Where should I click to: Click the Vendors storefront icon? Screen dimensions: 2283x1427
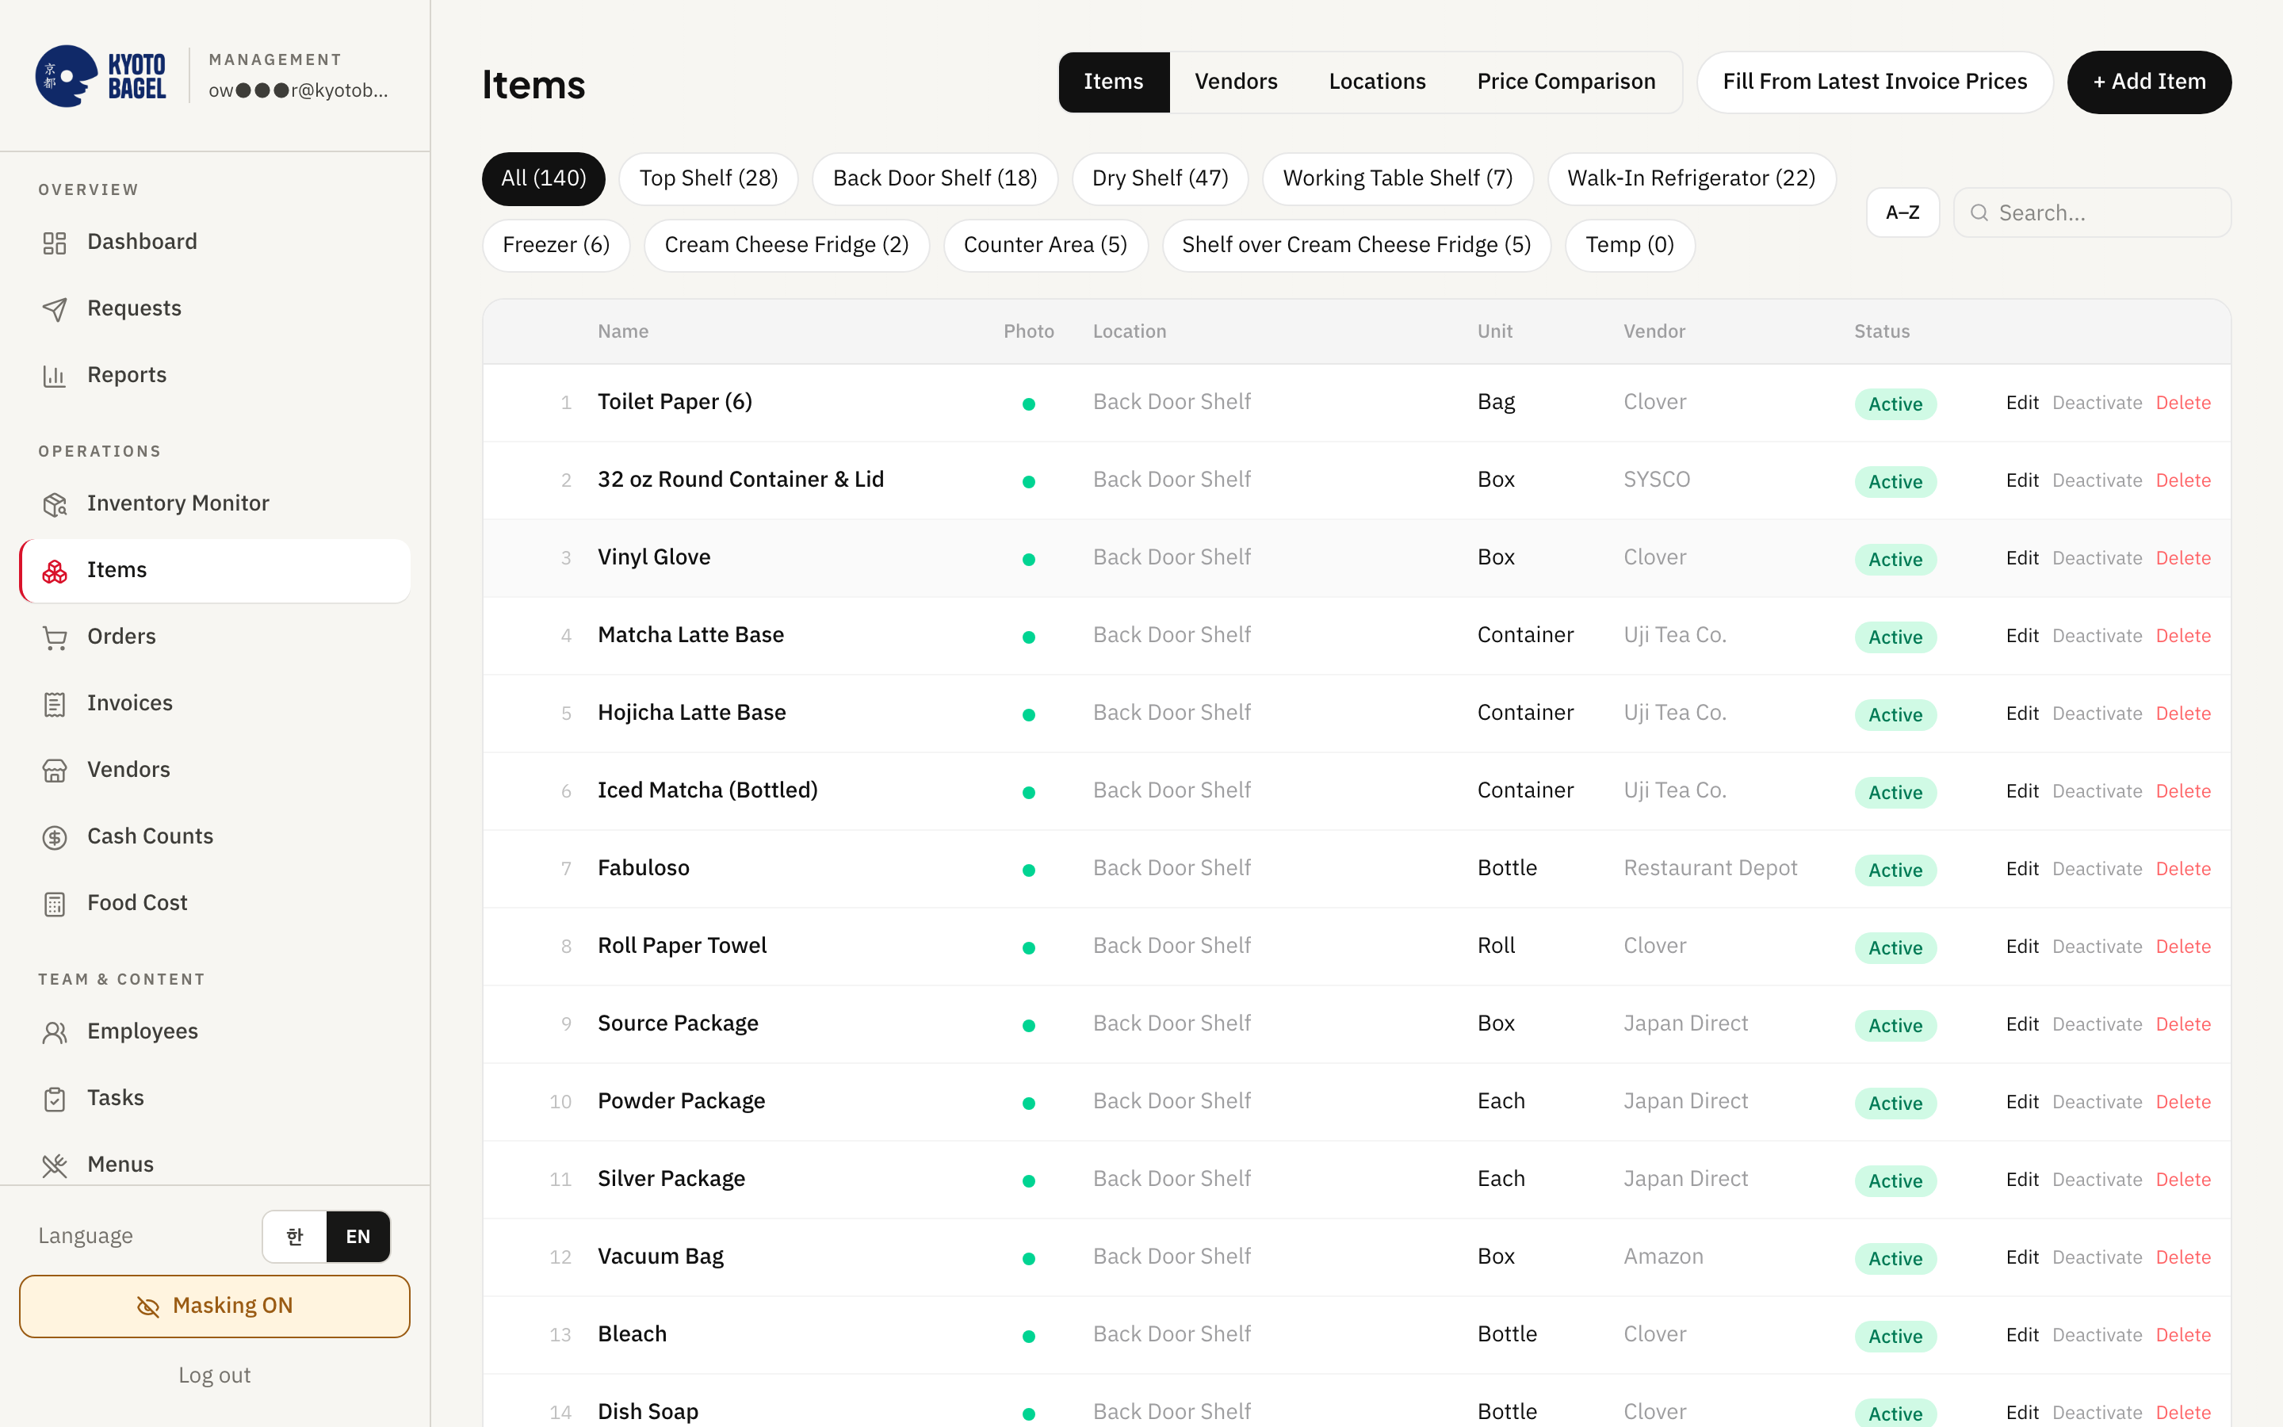(x=55, y=771)
